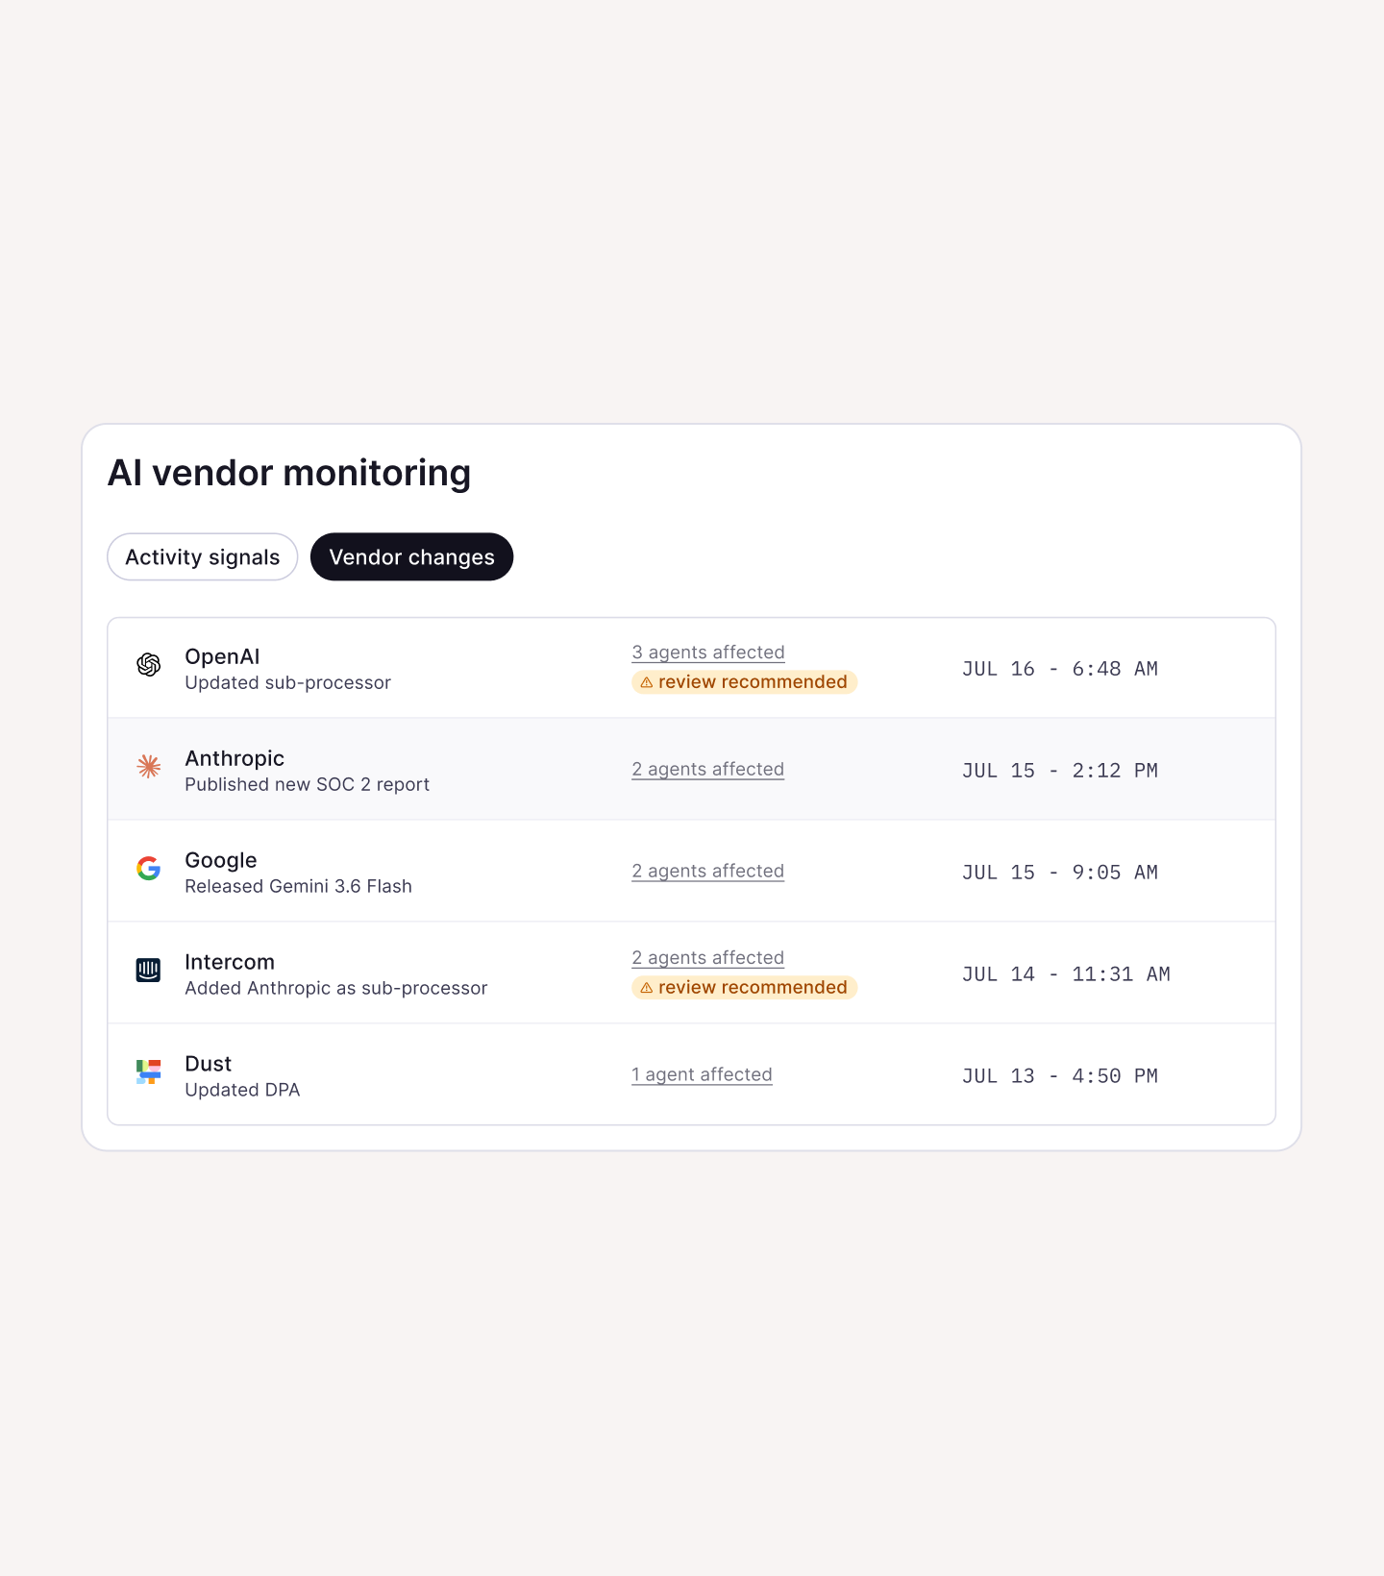Image resolution: width=1384 pixels, height=1576 pixels.
Task: Select the Intercom vendor name
Action: (x=230, y=962)
